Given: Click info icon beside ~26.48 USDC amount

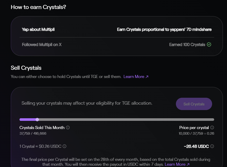Looking at the screenshot, I should [x=212, y=146].
